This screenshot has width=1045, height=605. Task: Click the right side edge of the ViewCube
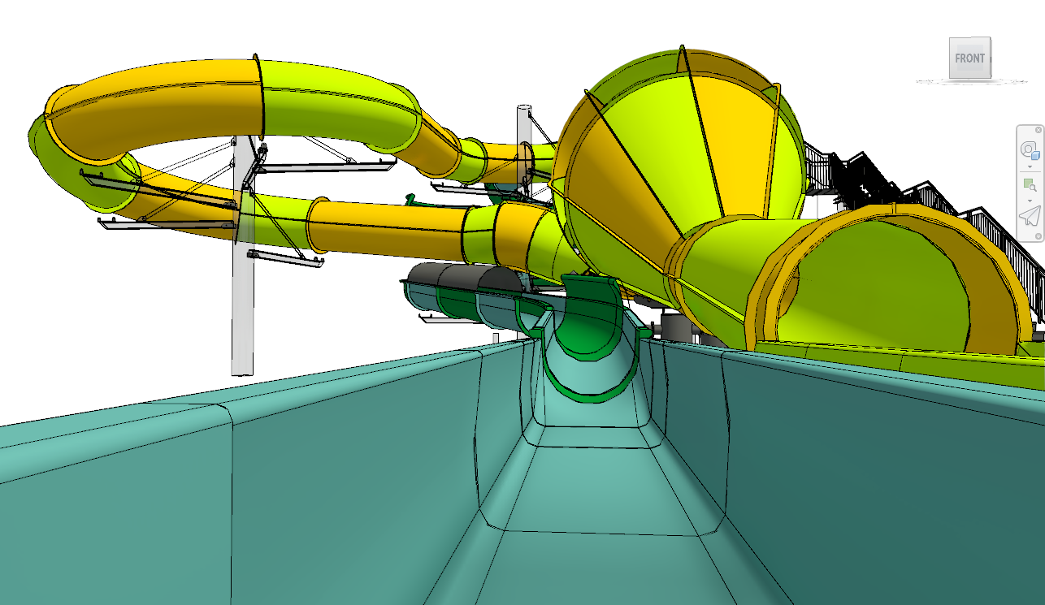[990, 58]
